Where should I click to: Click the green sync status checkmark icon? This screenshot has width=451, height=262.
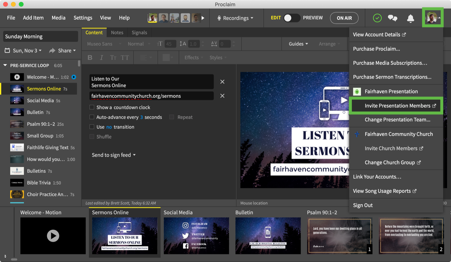pos(377,18)
